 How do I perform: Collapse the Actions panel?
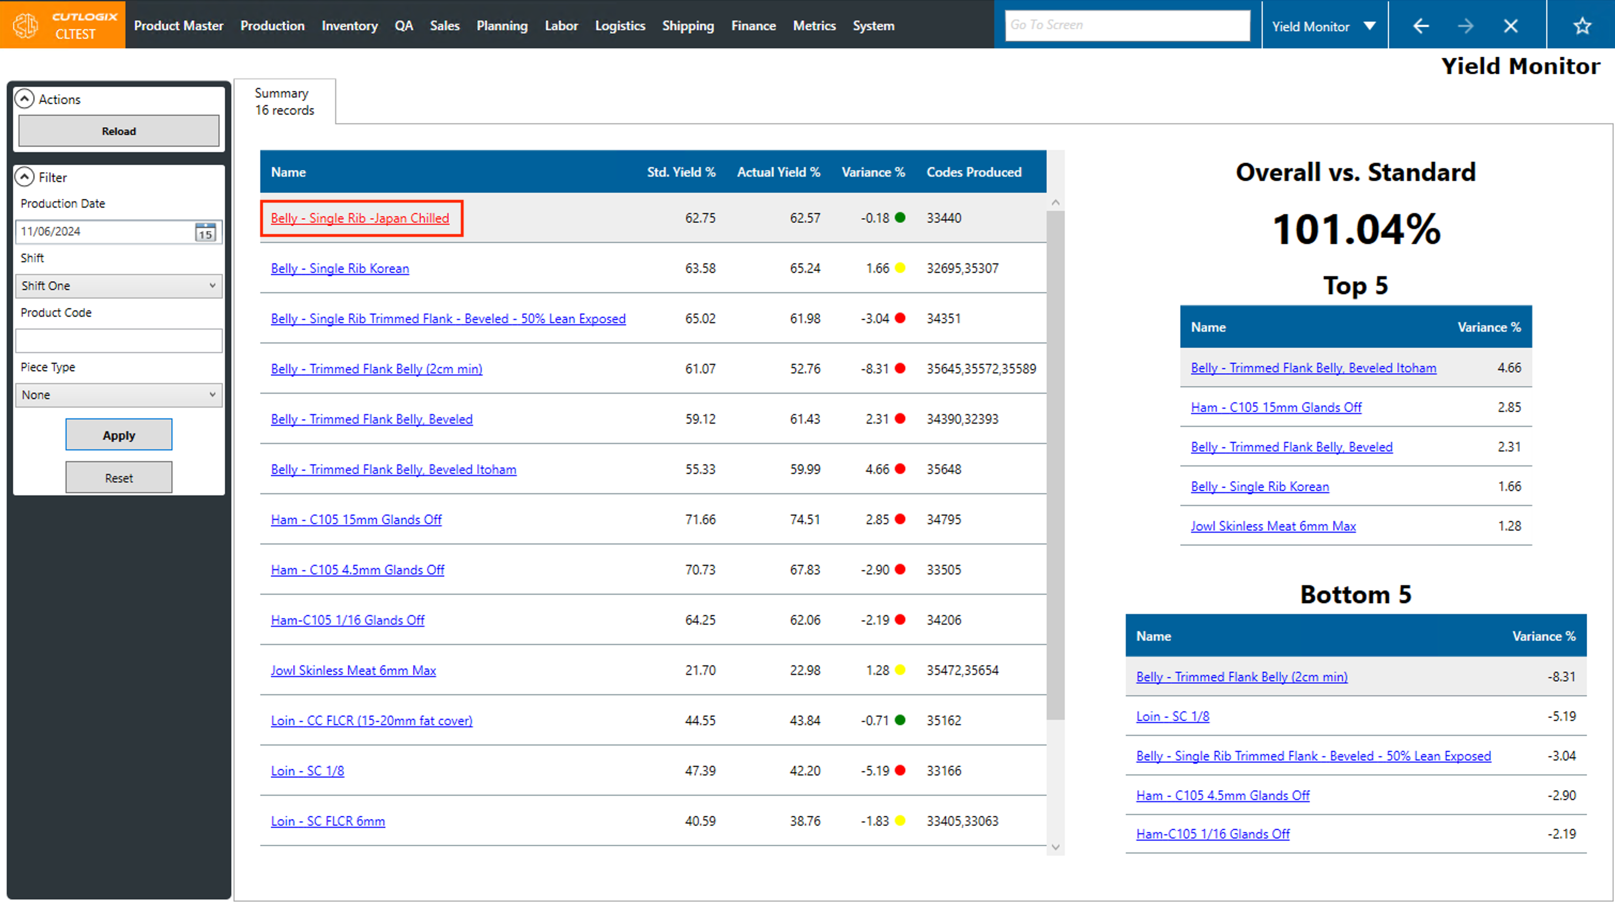pyautogui.click(x=25, y=99)
